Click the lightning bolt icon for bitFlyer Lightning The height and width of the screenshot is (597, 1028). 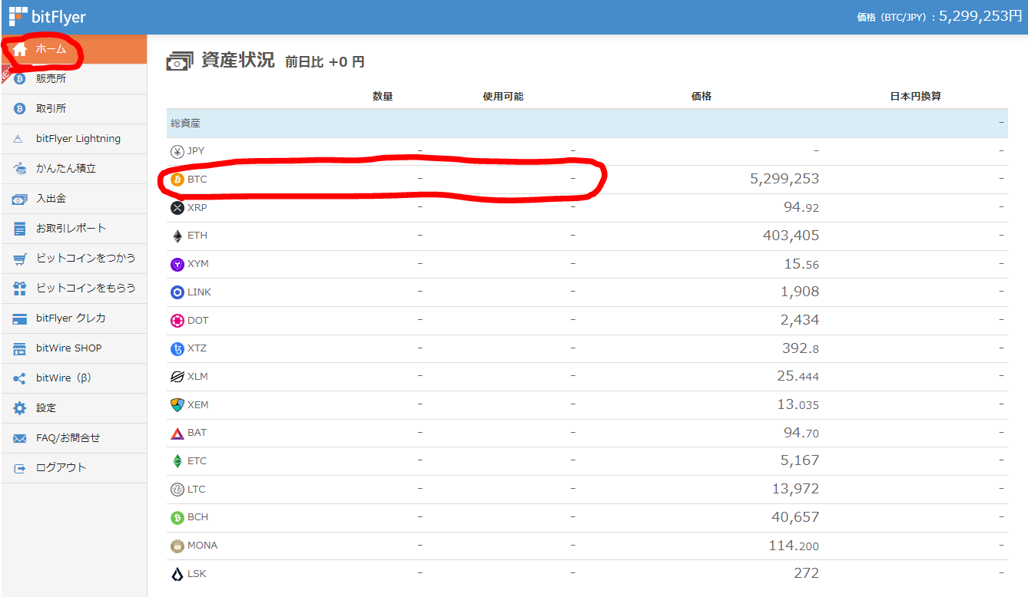(x=19, y=138)
